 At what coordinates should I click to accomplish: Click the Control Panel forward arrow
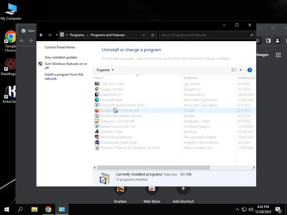pos(50,35)
